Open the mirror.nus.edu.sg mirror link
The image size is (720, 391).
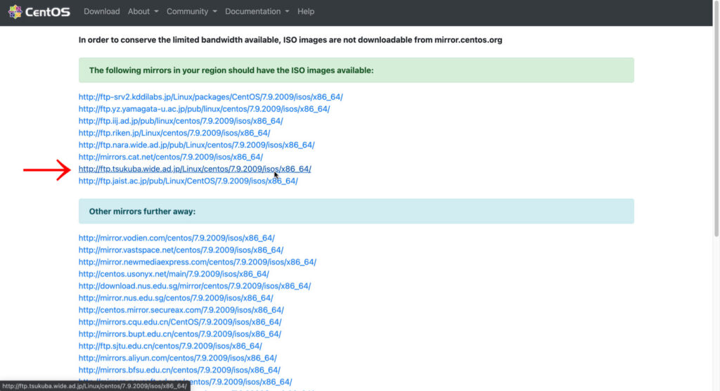click(176, 297)
